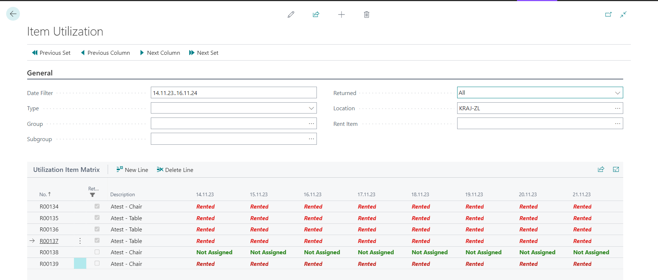Image resolution: width=658 pixels, height=280 pixels.
Task: Click Description column header
Action: pos(123,194)
